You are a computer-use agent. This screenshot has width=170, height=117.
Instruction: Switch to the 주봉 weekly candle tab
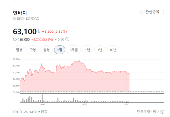pos(33,50)
